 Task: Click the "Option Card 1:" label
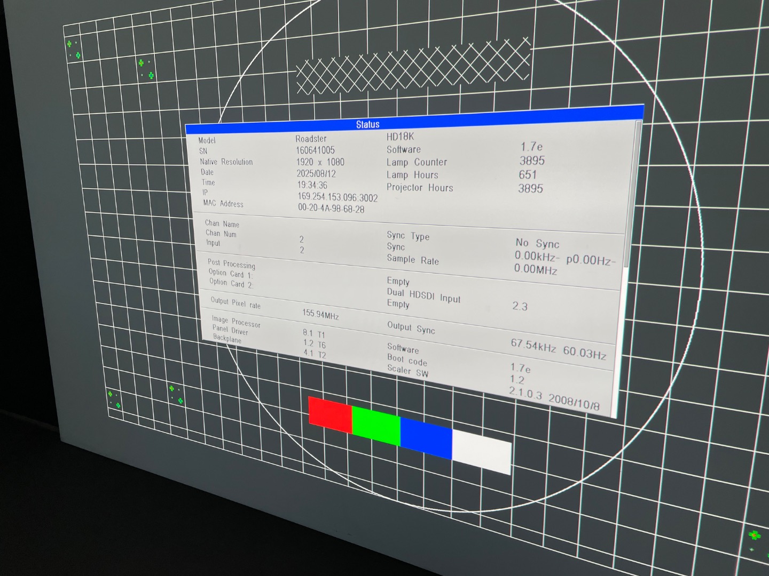point(230,274)
